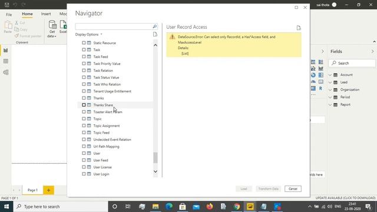This screenshot has width=377, height=212.
Task: Click the Cancel button in Navigator
Action: (x=293, y=188)
